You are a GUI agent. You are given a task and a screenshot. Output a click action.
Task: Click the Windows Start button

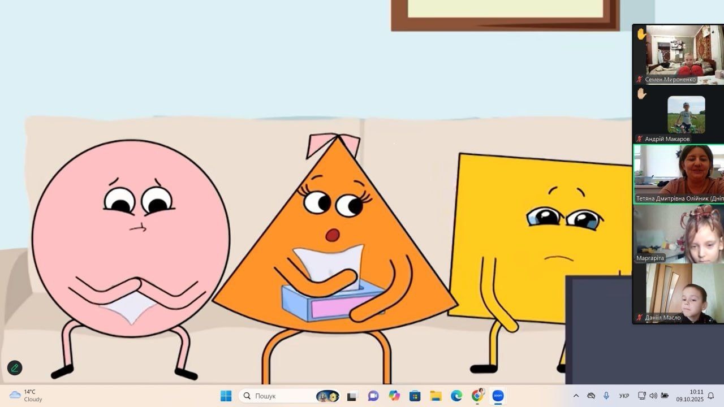(x=226, y=396)
